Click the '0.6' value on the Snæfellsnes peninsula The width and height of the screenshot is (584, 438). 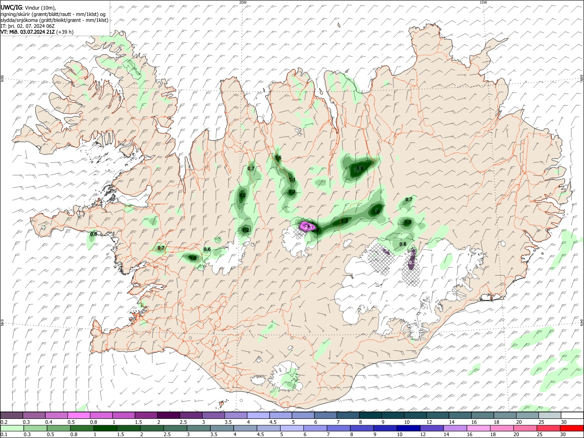click(x=94, y=234)
